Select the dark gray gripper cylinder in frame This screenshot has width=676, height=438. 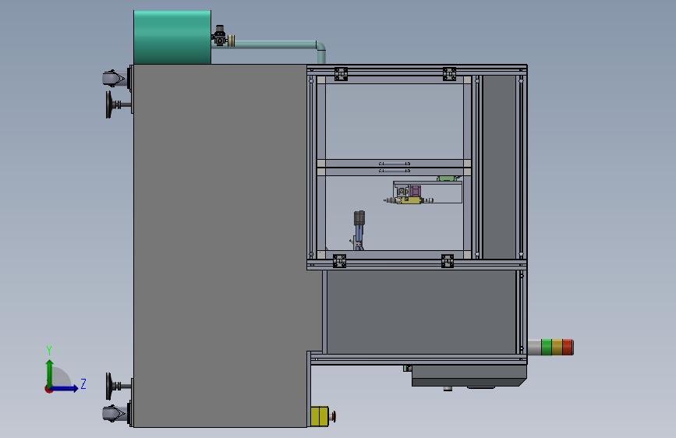(359, 218)
